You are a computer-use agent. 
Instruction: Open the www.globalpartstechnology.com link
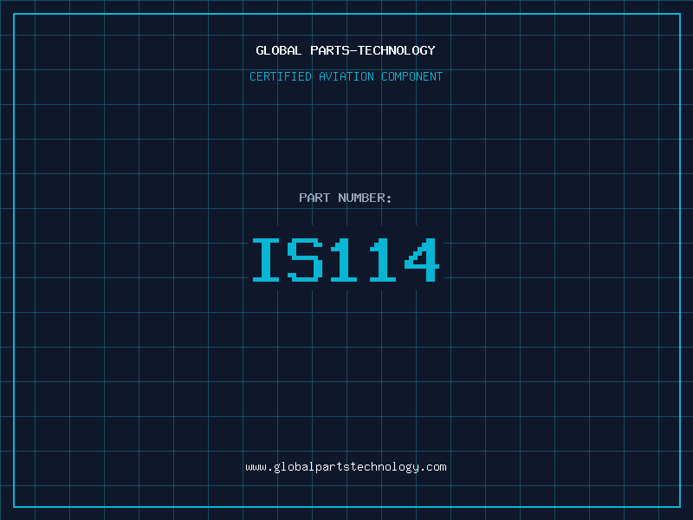(x=346, y=467)
